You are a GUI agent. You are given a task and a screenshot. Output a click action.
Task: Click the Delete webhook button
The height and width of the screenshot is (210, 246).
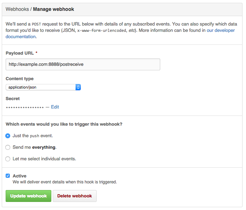pyautogui.click(x=75, y=196)
